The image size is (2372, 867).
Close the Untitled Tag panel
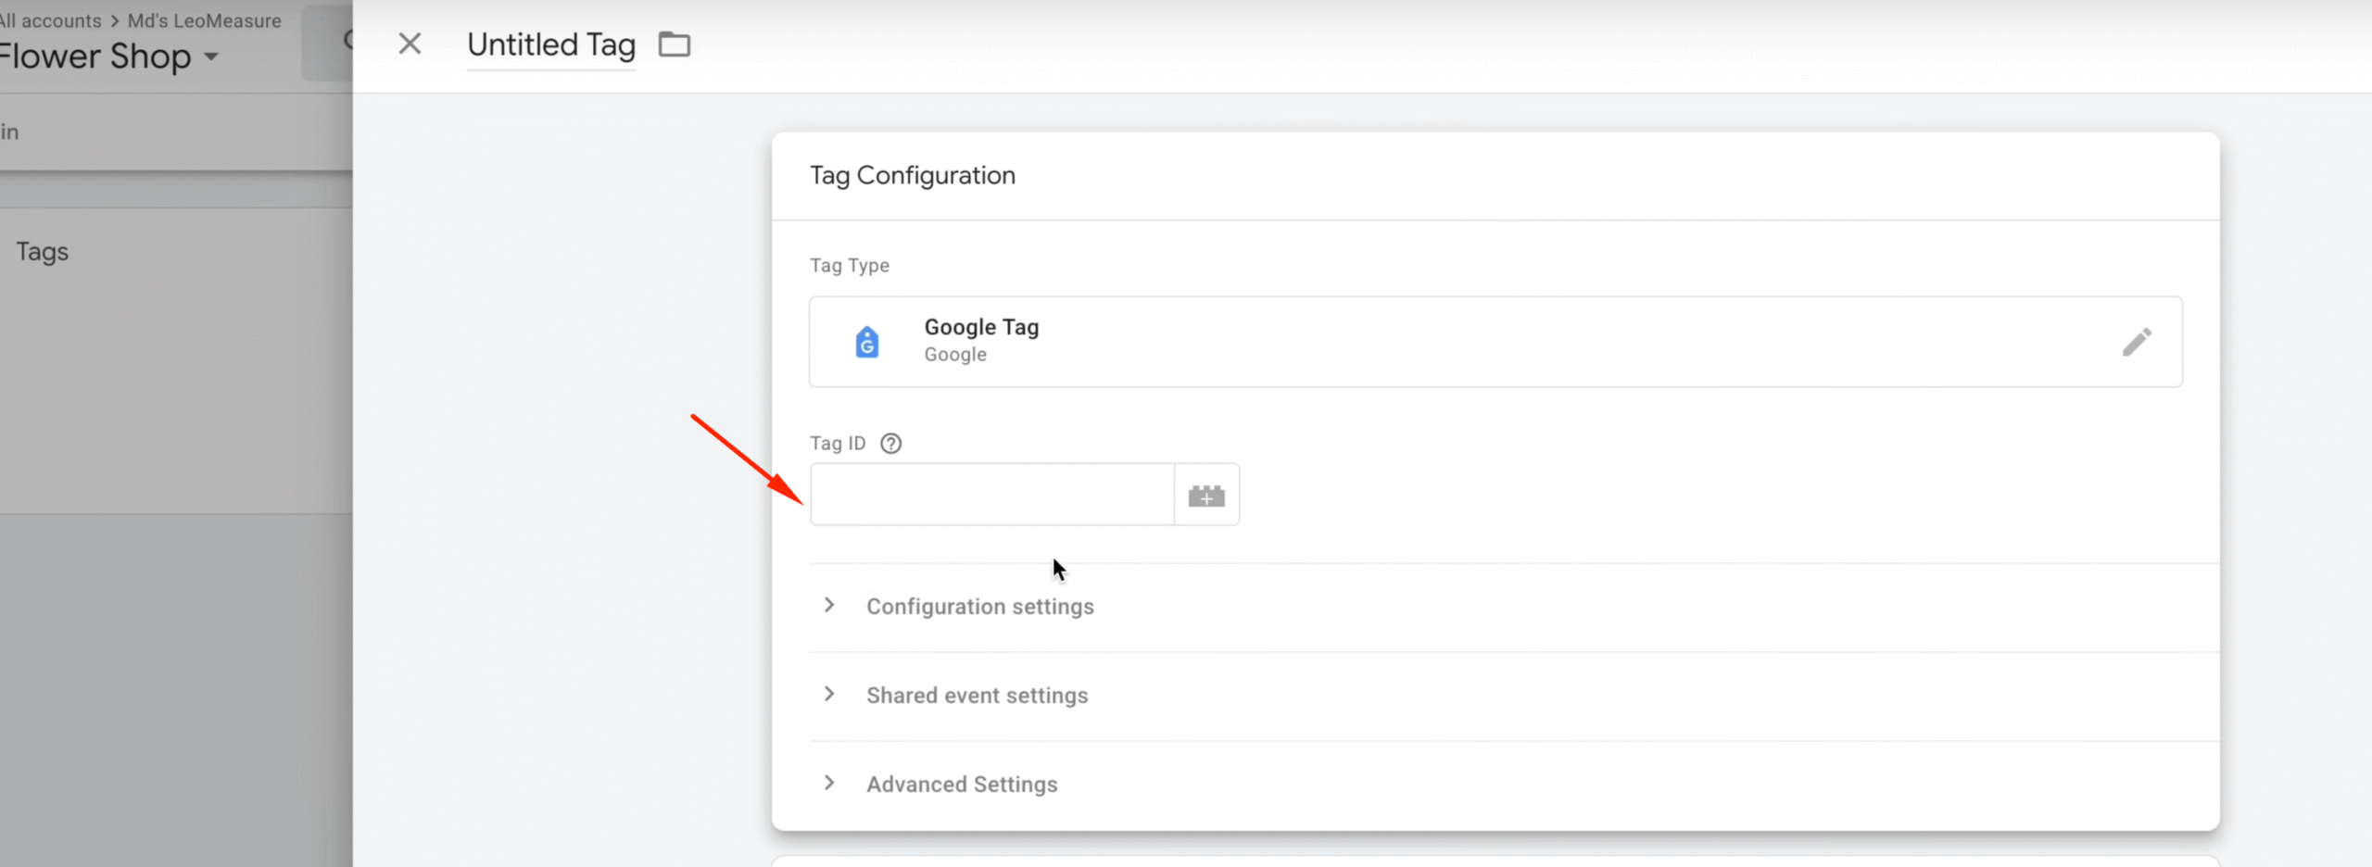pos(410,44)
